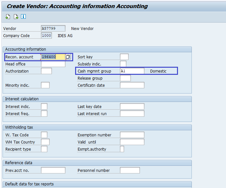
Task: Focus the Release group field
Action: point(125,78)
